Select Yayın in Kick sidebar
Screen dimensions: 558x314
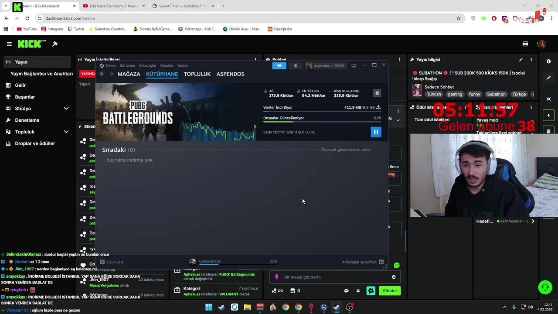tap(37, 62)
